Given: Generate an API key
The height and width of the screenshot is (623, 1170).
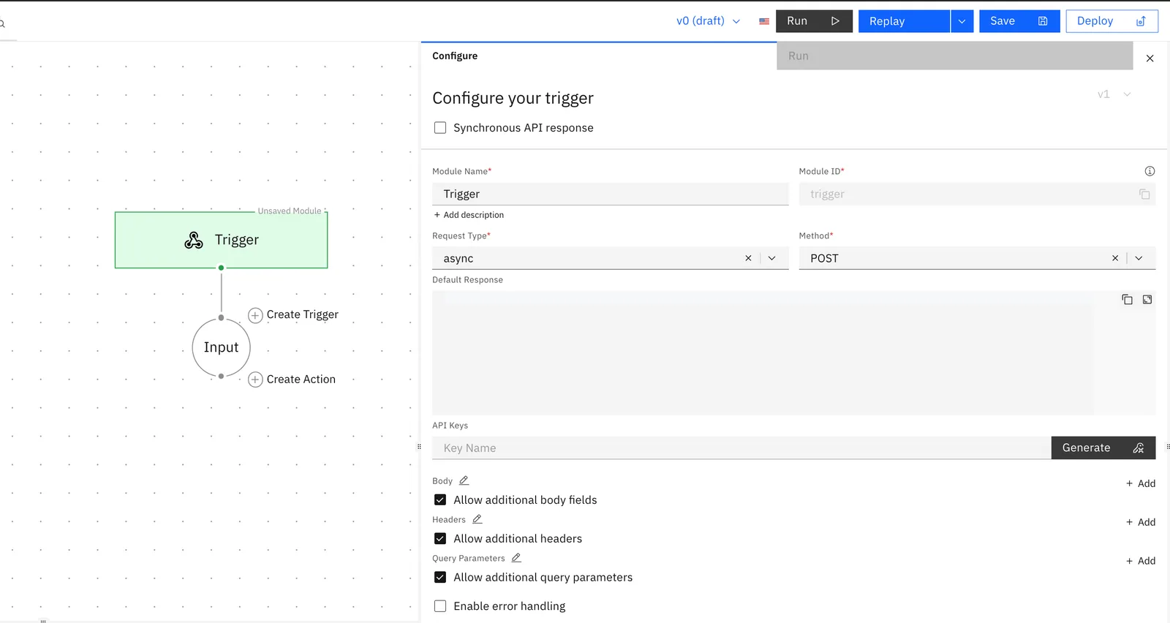Looking at the screenshot, I should tap(1103, 448).
